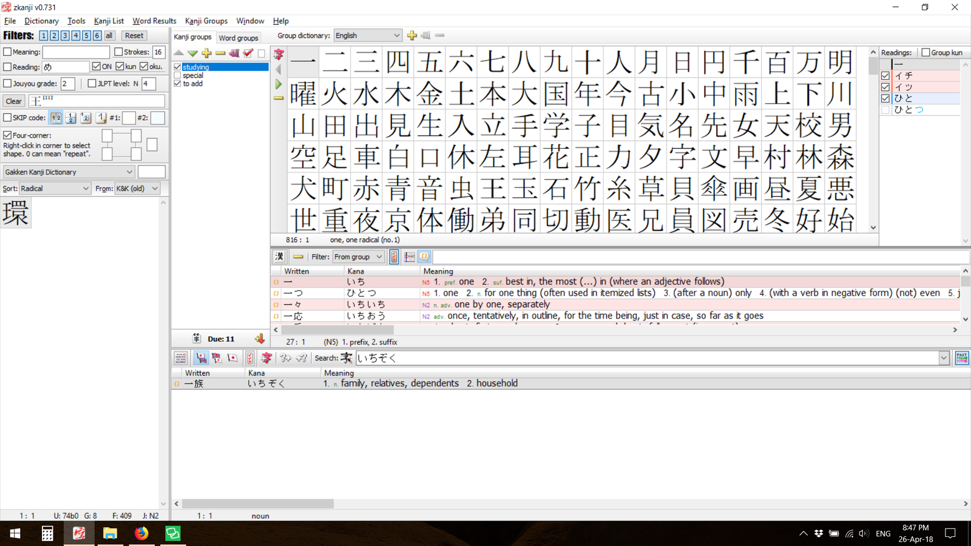Click the green move-group-down arrow
Image resolution: width=971 pixels, height=546 pixels.
pyautogui.click(x=192, y=53)
